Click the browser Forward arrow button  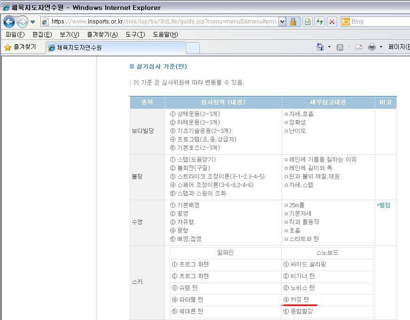[22, 22]
